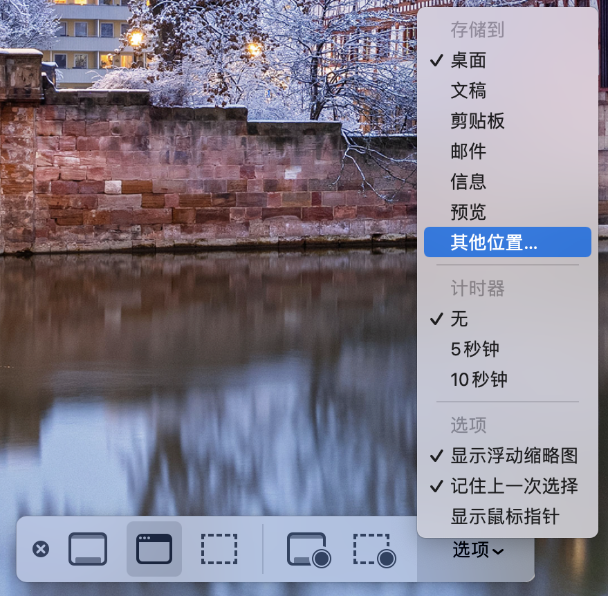This screenshot has height=596, width=608.
Task: Close the screenshot toolbar with X icon
Action: (x=41, y=549)
